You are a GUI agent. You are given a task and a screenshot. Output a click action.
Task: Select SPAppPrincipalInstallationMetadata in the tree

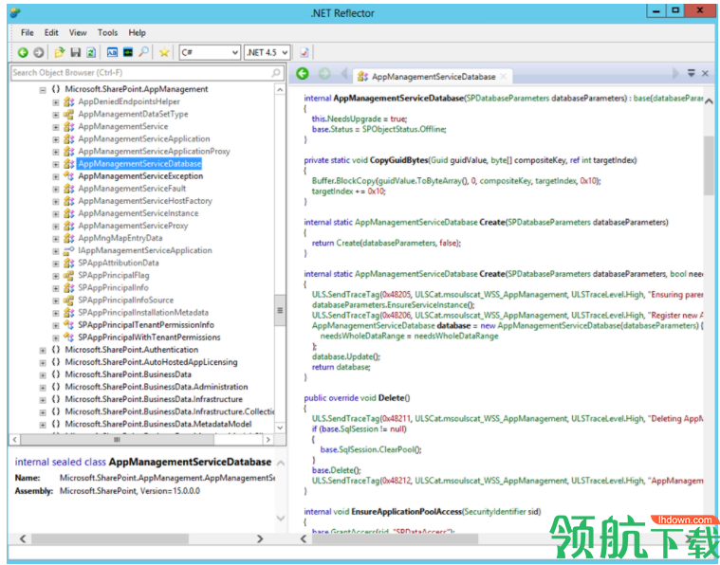pyautogui.click(x=143, y=313)
